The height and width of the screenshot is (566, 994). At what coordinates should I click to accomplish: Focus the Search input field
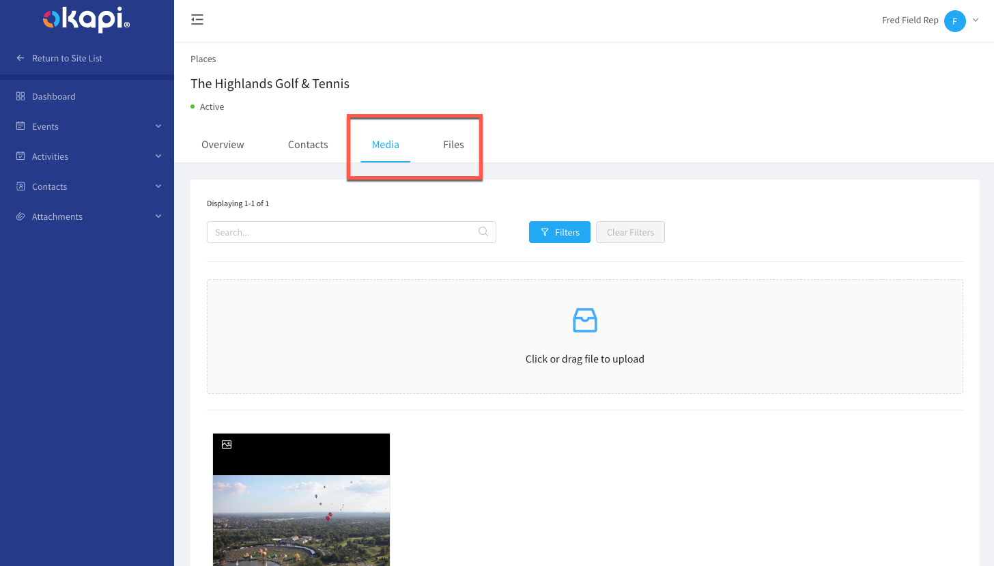(x=352, y=232)
